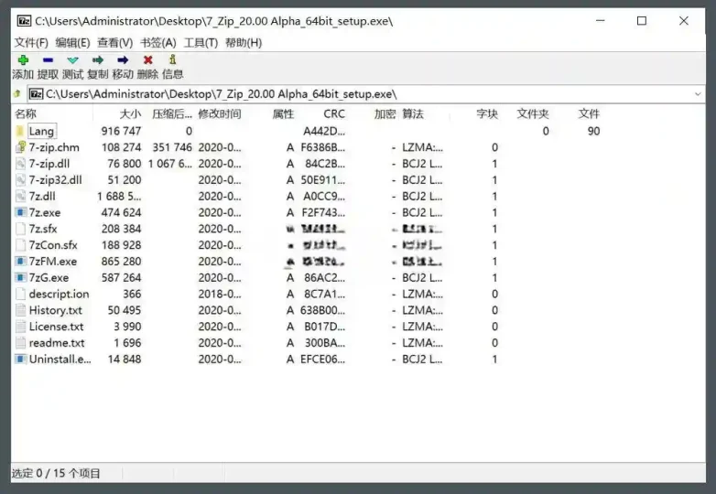Screen dimensions: 716x494
Task: Click the 7-zip.dll file icon
Action: (20, 164)
